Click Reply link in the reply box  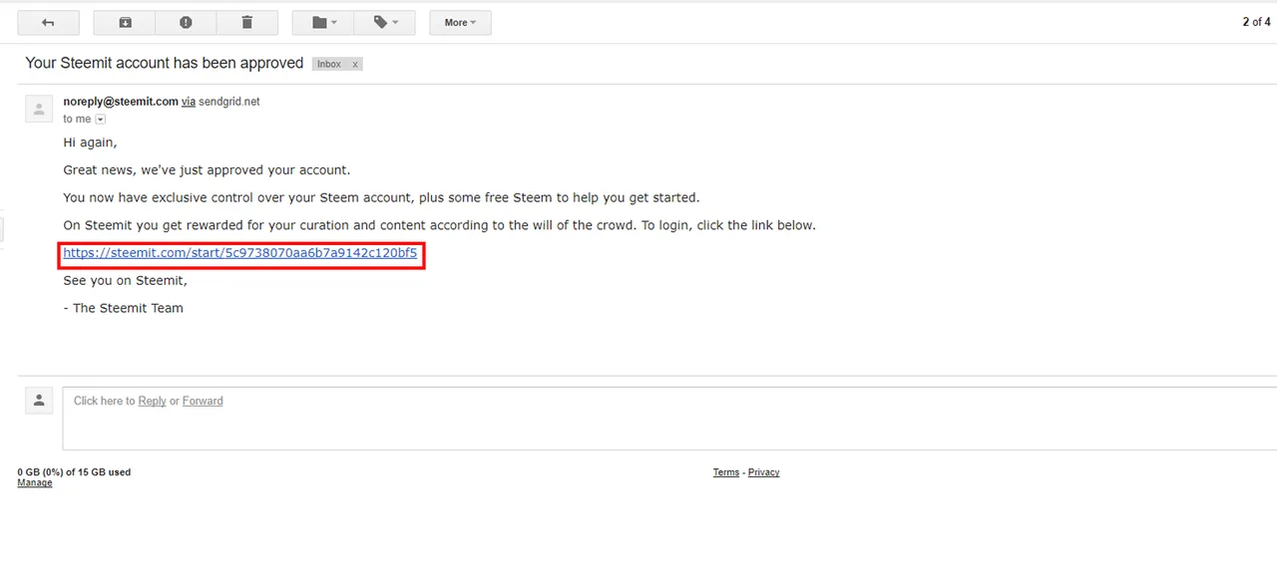pos(152,401)
